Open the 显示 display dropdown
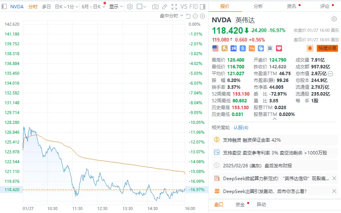The width and height of the screenshot is (341, 213). click(x=116, y=7)
